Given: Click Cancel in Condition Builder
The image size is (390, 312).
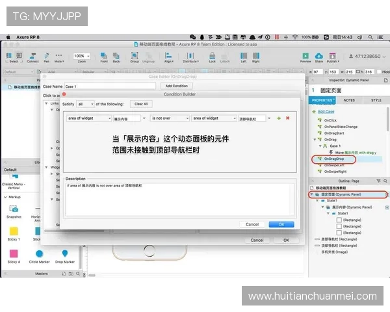Looking at the screenshot, I should (x=252, y=224).
